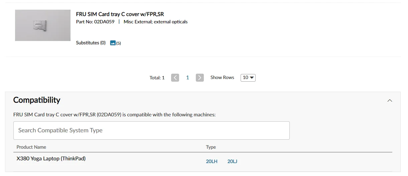The image size is (408, 176).
Task: Click the Total: 1 count label
Action: coord(157,78)
